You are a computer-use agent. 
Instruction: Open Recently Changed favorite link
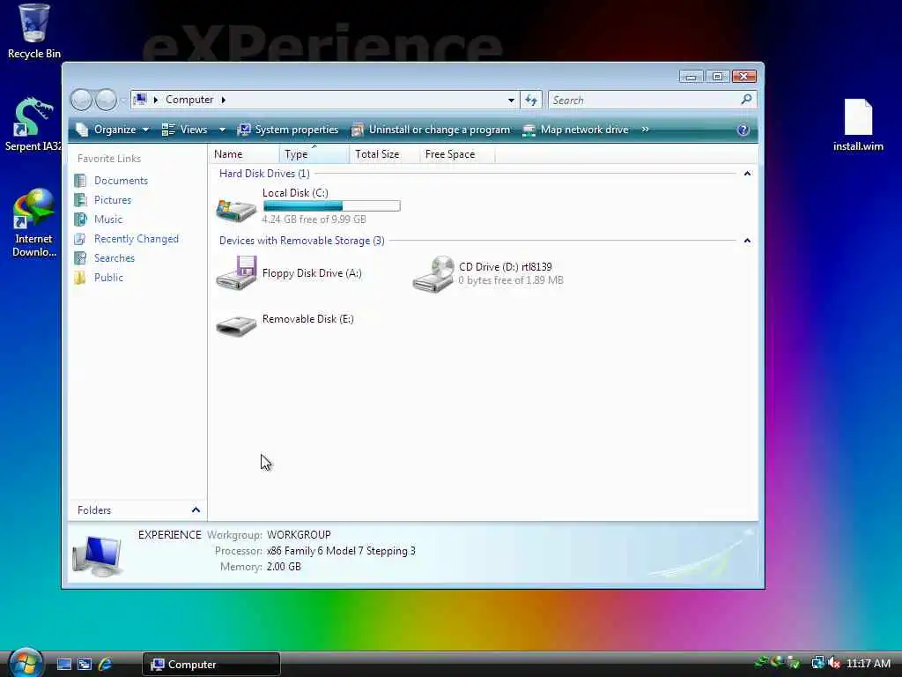pyautogui.click(x=137, y=239)
